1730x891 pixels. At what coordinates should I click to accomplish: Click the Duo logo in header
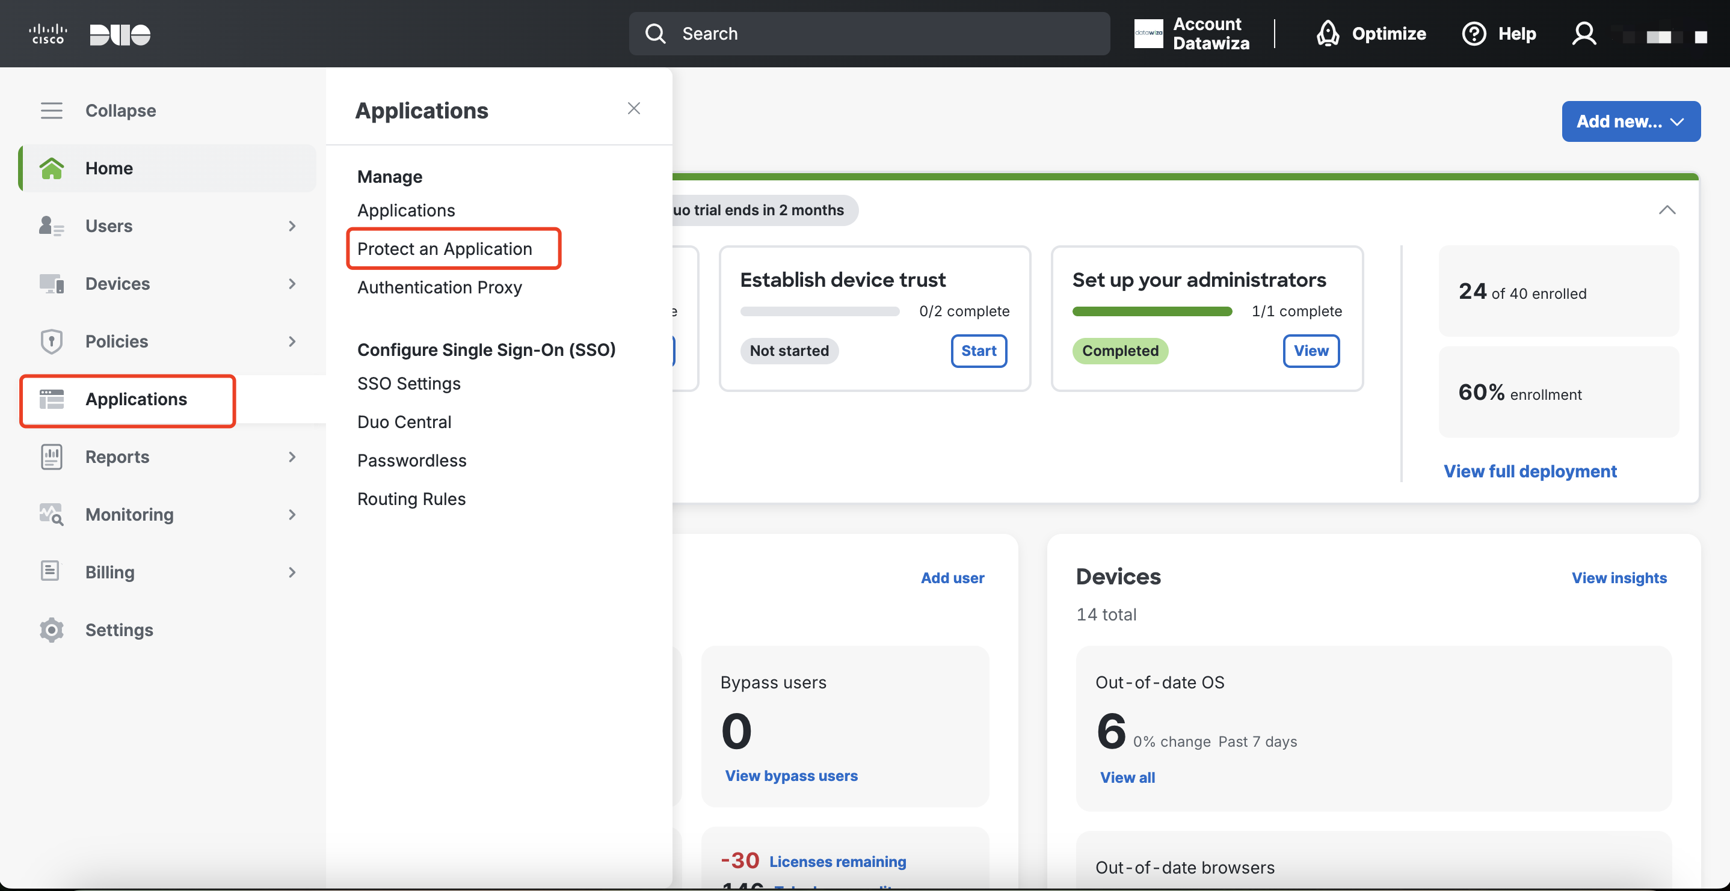[120, 34]
